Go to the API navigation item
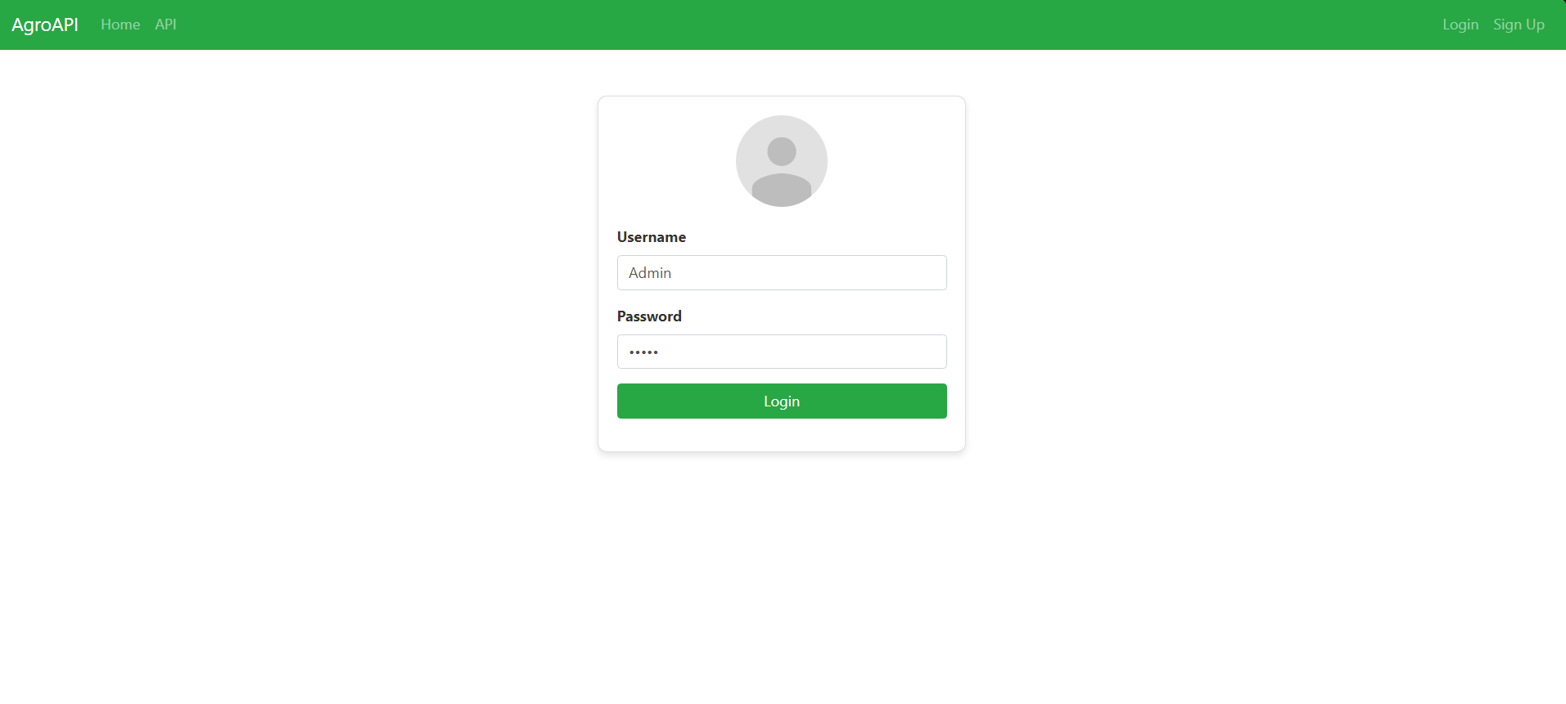This screenshot has width=1566, height=704. coord(165,25)
